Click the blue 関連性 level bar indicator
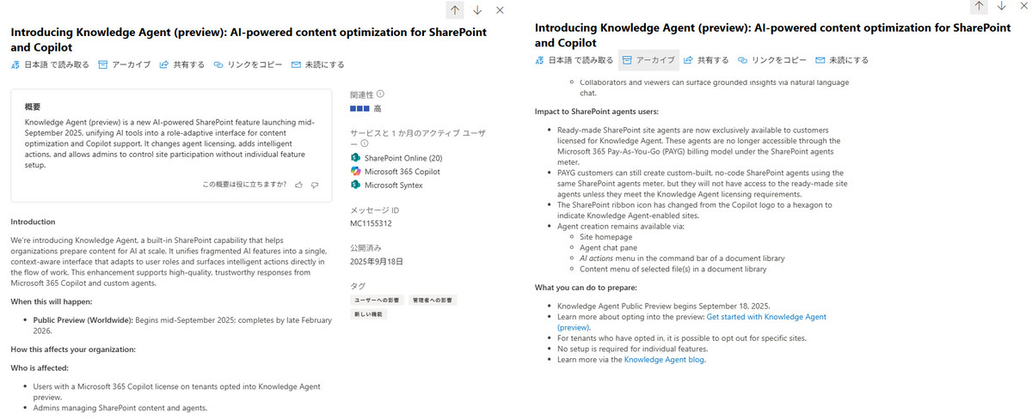The height and width of the screenshot is (419, 1032). [x=359, y=109]
